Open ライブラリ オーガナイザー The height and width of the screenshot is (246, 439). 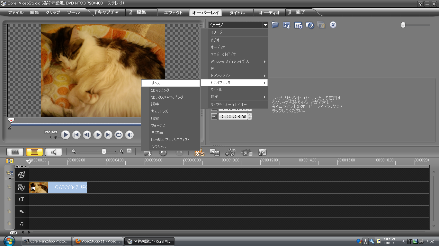click(235, 105)
